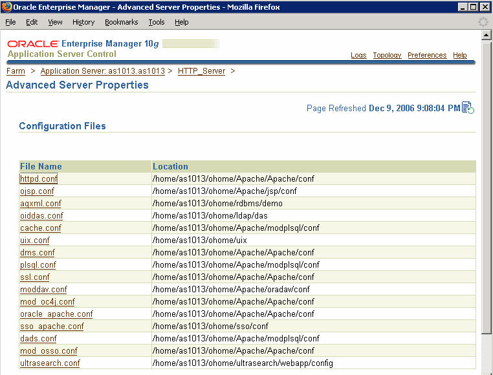Open the oiddas.conf file
Viewport: 493px width, 375px height.
[41, 216]
